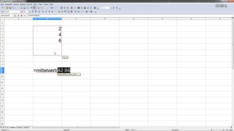Increase indent icon in formatting toolbar
The width and height of the screenshot is (234, 131).
78,12
